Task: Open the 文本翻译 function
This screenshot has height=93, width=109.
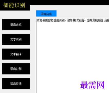Action: pyautogui.click(x=16, y=54)
